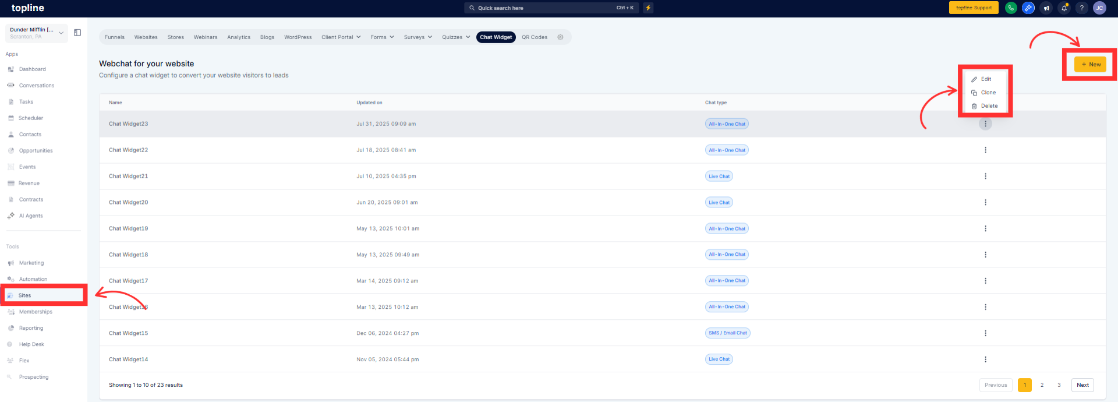Viewport: 1118px width, 402px height.
Task: Open Conversations in the sidebar
Action: coord(37,86)
